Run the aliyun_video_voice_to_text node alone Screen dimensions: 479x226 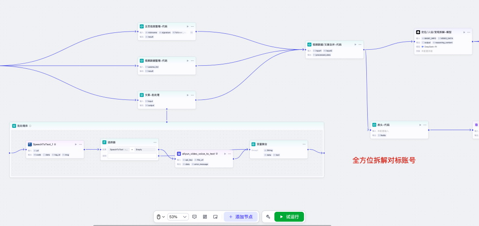point(225,154)
